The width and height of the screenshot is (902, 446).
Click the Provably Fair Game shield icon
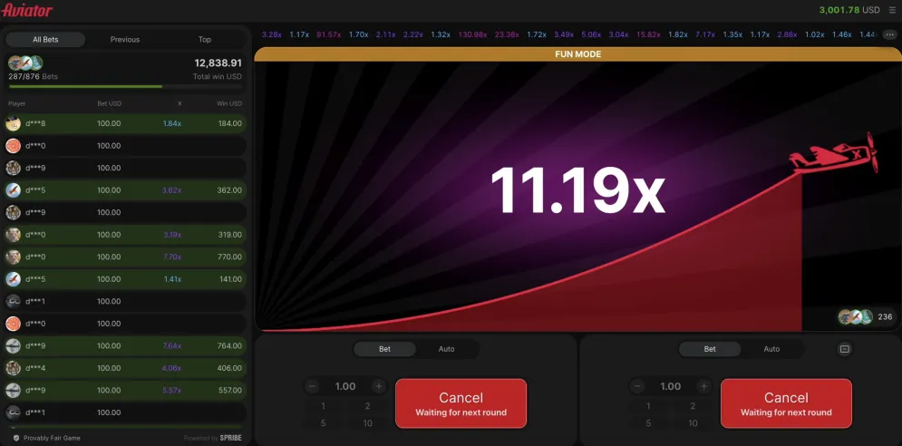16,438
